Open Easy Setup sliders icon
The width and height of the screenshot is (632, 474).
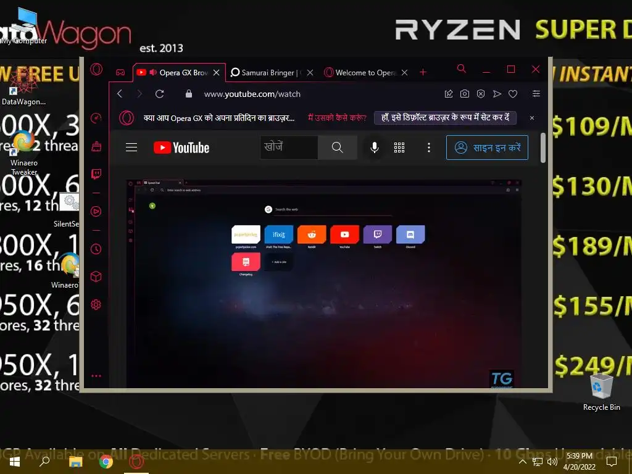click(536, 94)
